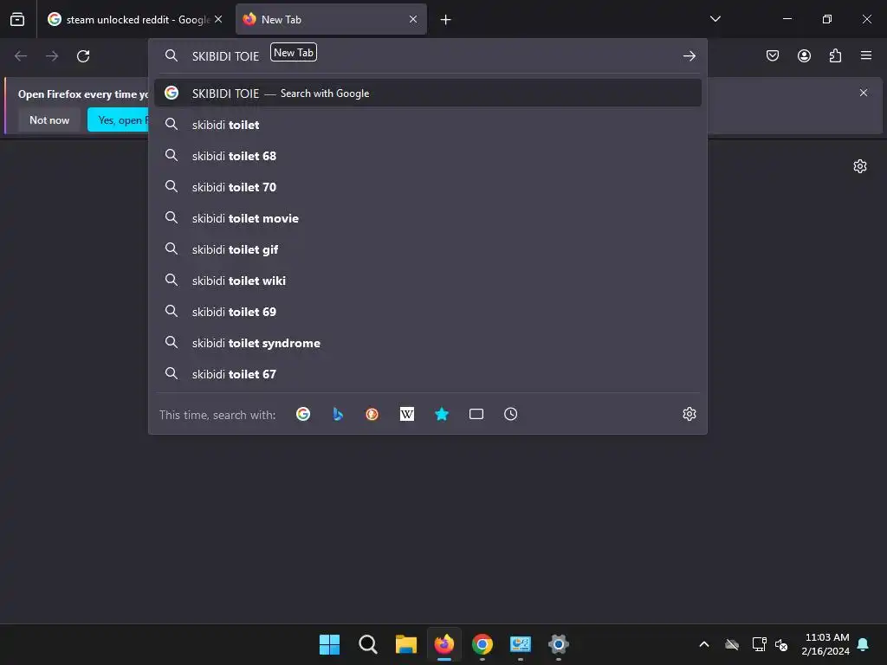Open search settings gear in dropdown
Image resolution: width=887 pixels, height=665 pixels.
[x=689, y=415]
